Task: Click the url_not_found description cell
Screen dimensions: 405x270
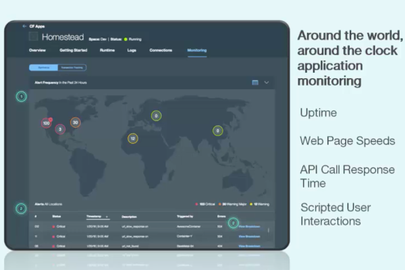Action: click(130, 246)
